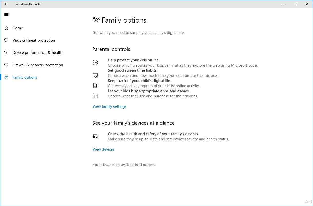Click the protect kids online icon

[x=95, y=62]
